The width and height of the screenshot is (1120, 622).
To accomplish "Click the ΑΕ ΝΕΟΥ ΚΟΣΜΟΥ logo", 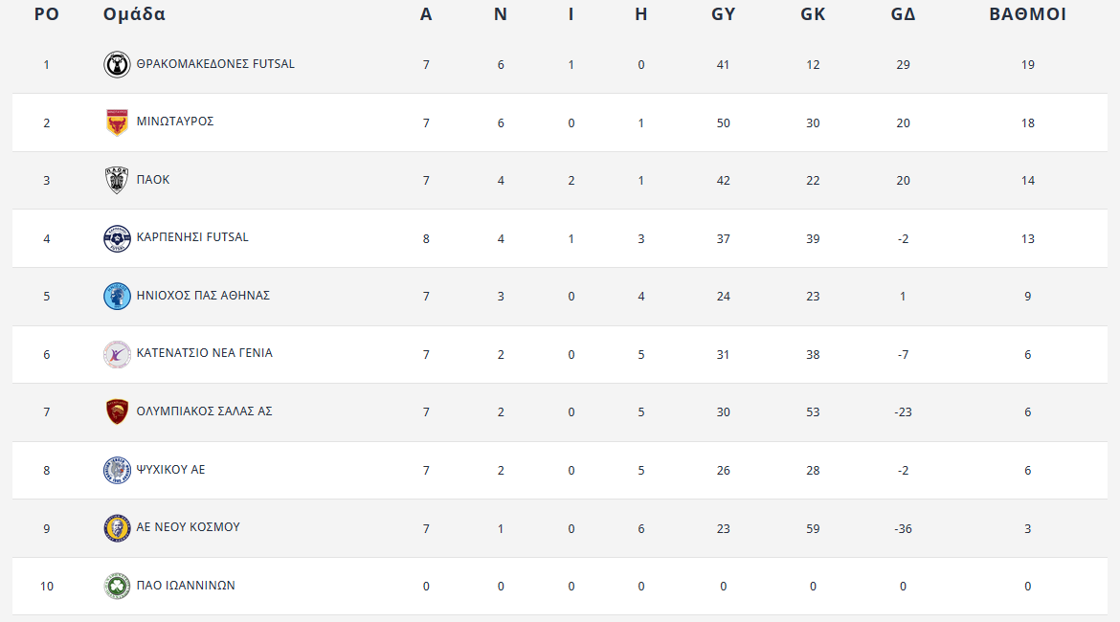I will (x=117, y=528).
